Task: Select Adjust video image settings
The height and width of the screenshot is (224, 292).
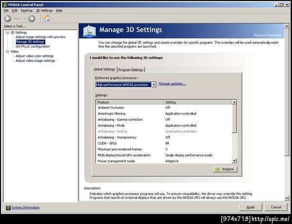Action: point(35,61)
